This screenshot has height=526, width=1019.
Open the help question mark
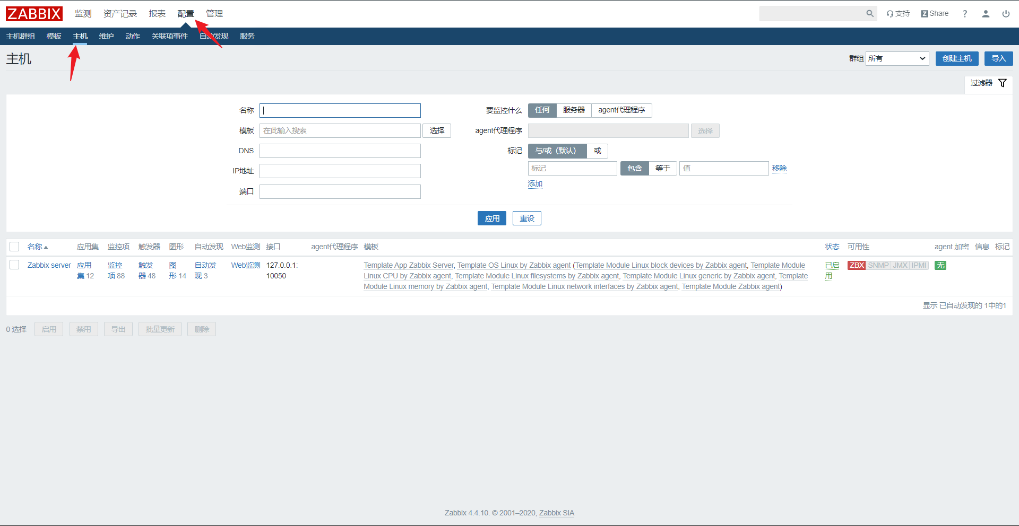pyautogui.click(x=965, y=14)
